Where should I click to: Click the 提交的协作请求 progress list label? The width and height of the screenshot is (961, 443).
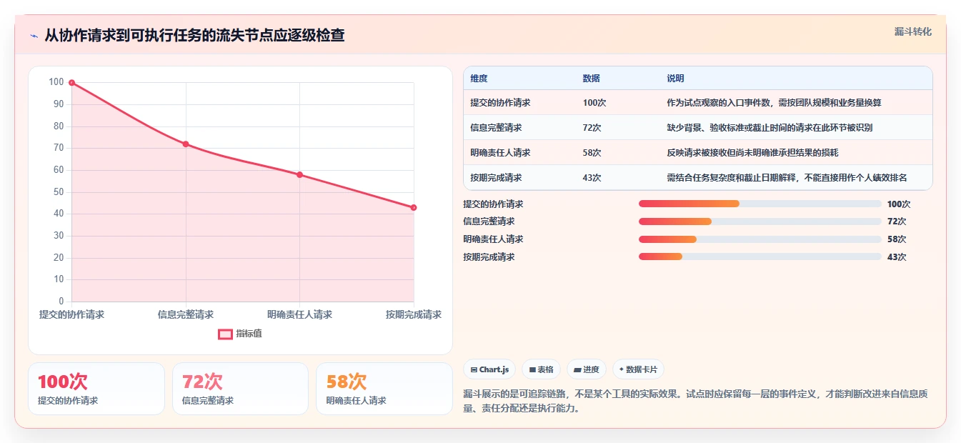point(493,204)
